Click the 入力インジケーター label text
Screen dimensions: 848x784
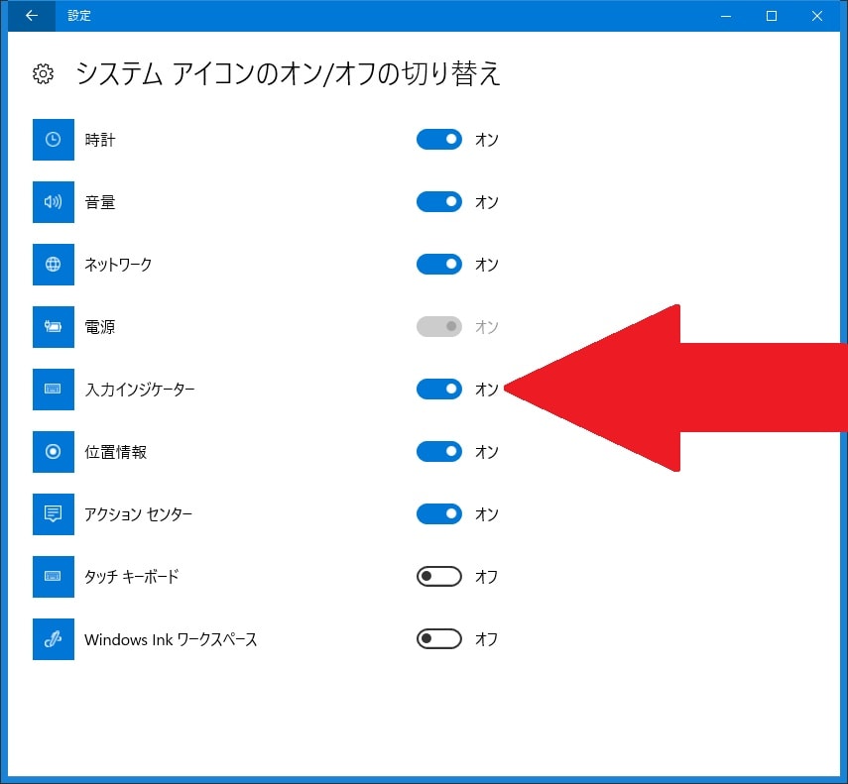point(140,390)
